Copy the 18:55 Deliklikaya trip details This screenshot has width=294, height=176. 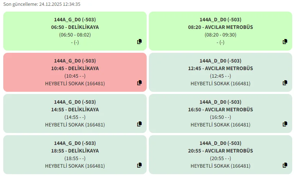(139, 165)
